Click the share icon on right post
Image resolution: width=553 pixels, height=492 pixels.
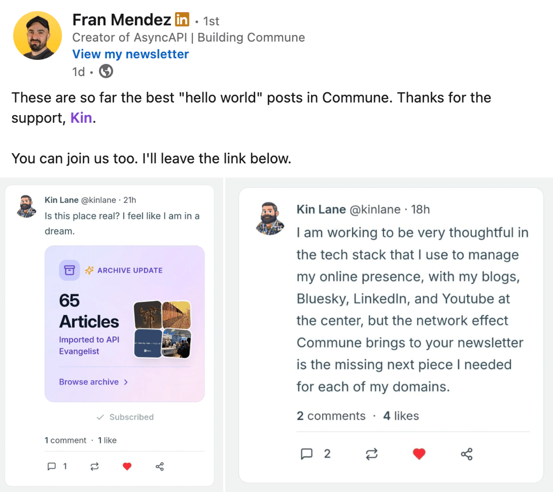point(467,454)
